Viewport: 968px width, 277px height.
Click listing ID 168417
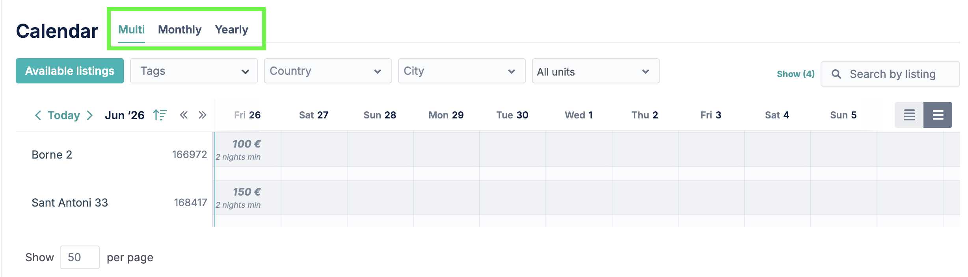[x=190, y=203]
